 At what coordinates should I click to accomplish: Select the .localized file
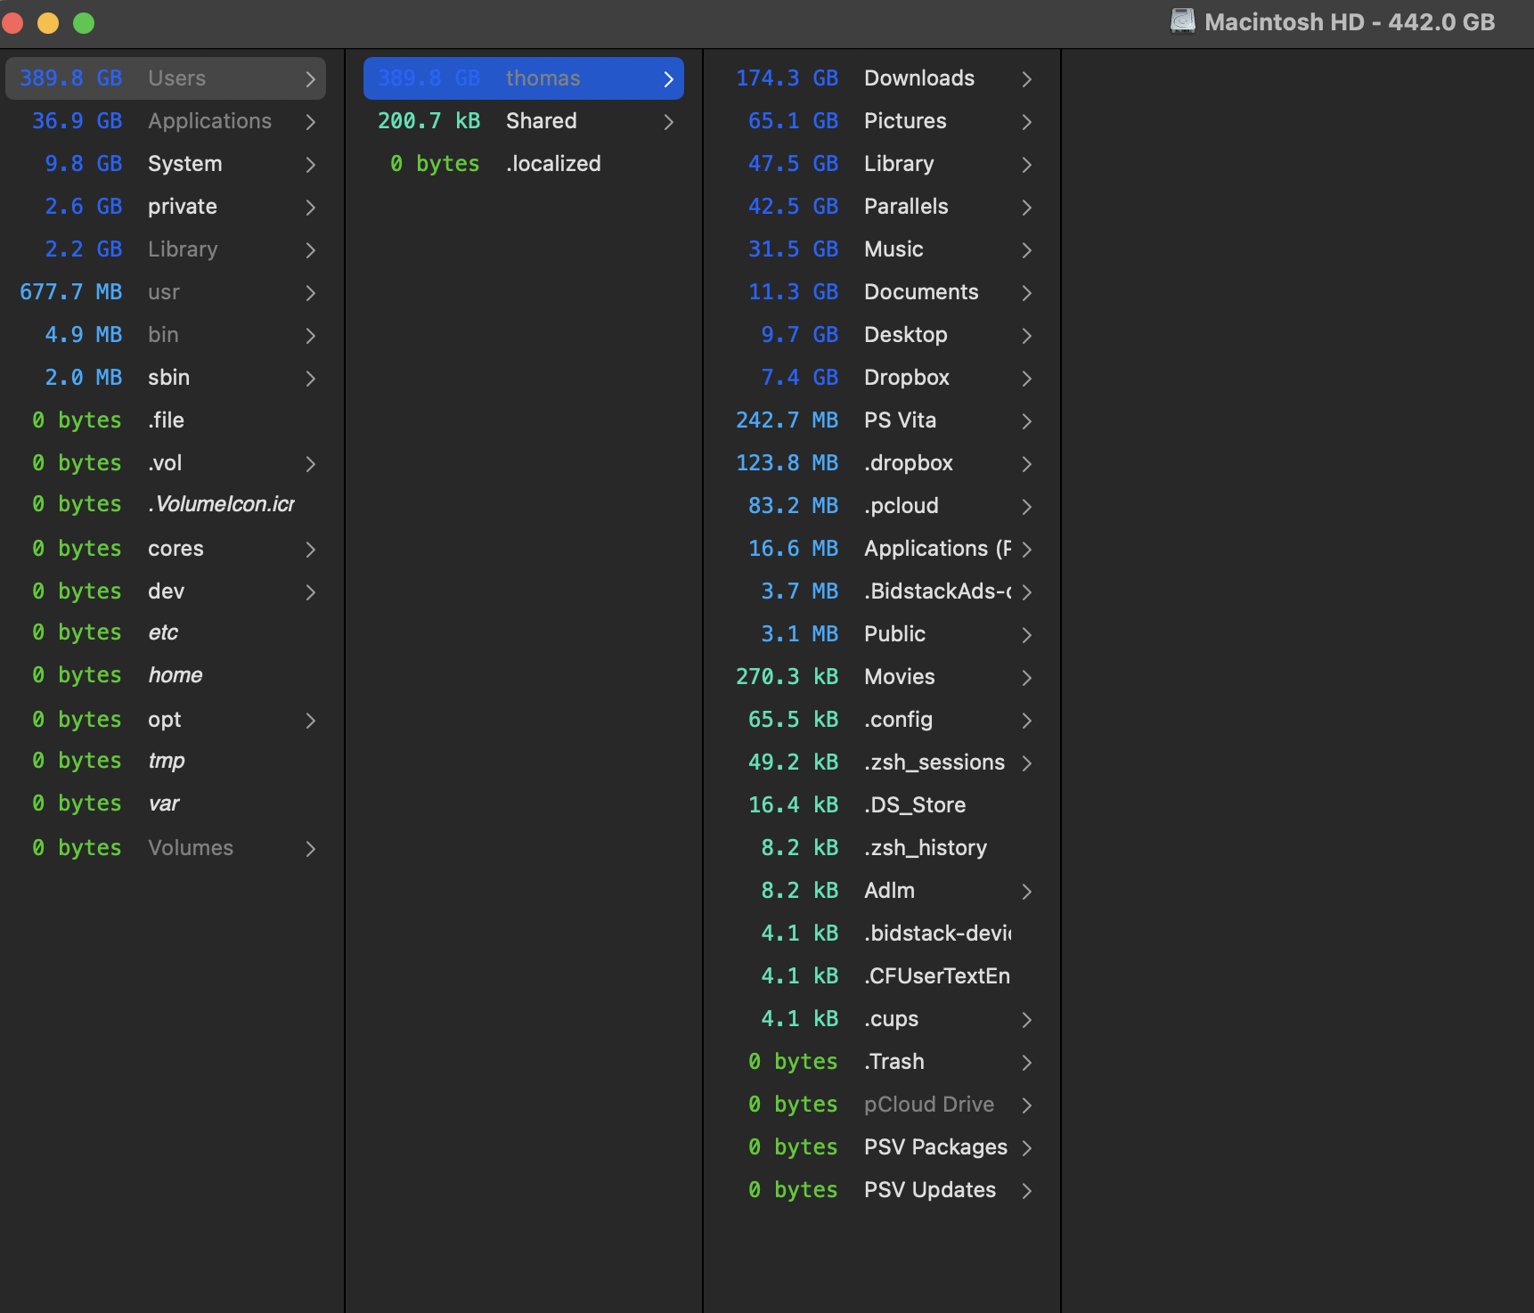(x=552, y=164)
